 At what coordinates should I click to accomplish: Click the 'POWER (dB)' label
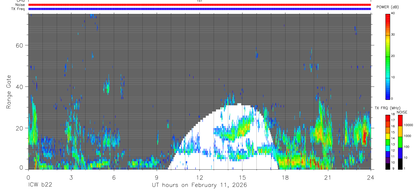(x=388, y=7)
